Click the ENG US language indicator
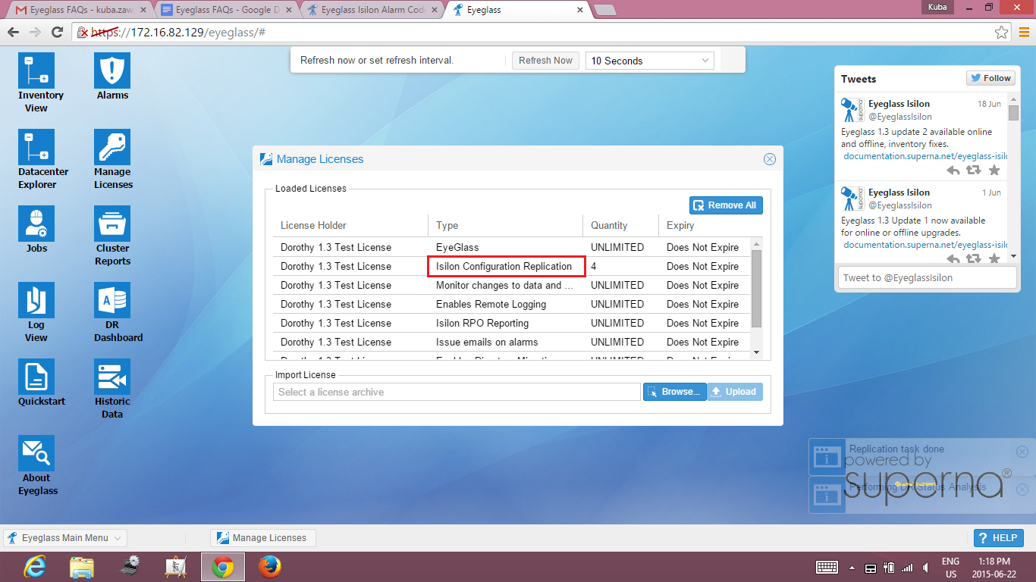 click(x=950, y=568)
